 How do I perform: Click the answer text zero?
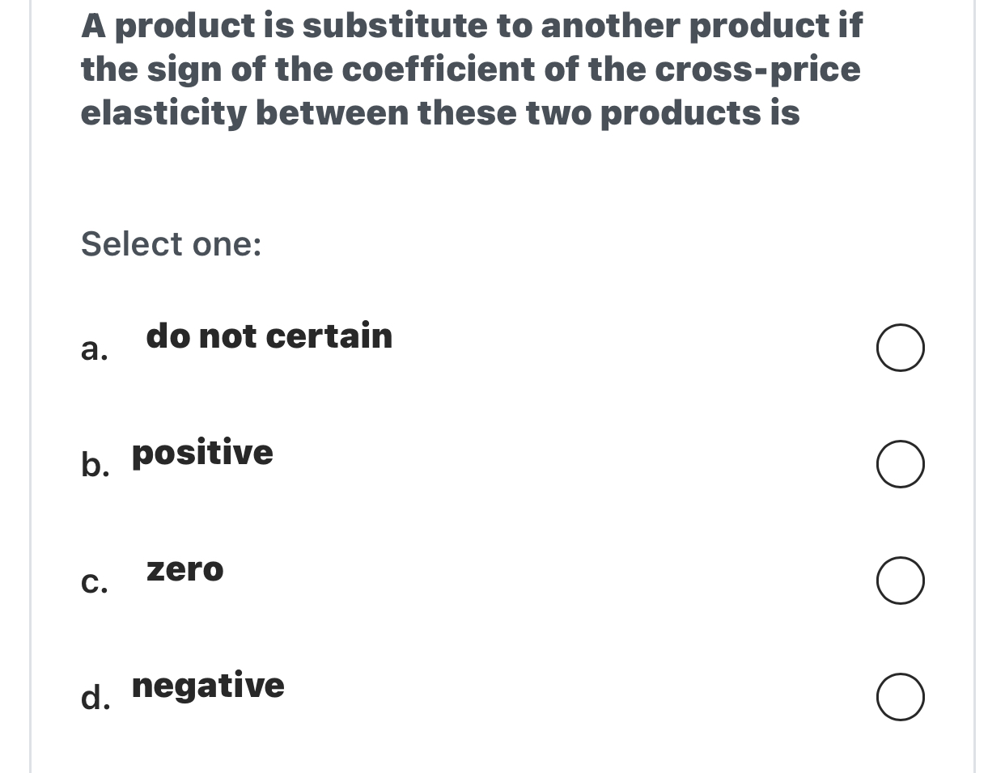click(184, 570)
